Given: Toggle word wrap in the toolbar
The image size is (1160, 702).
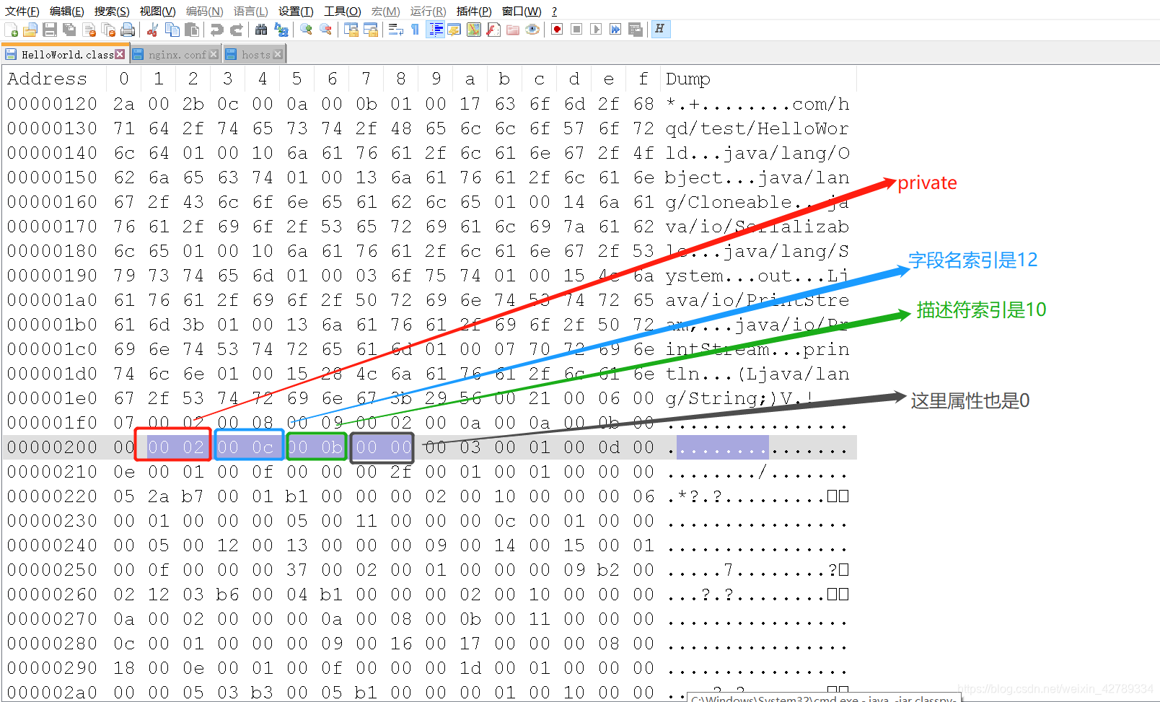Looking at the screenshot, I should [395, 30].
